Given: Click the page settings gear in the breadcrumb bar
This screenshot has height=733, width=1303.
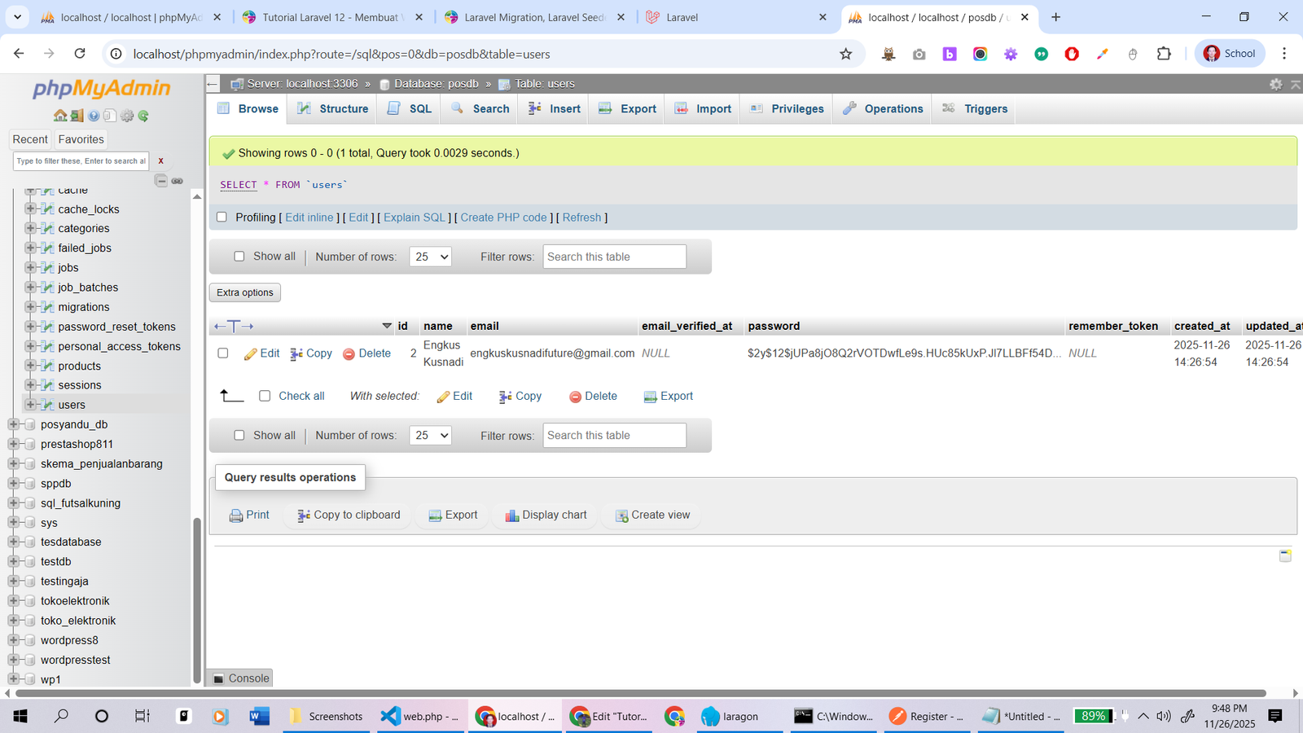Looking at the screenshot, I should coord(1275,84).
